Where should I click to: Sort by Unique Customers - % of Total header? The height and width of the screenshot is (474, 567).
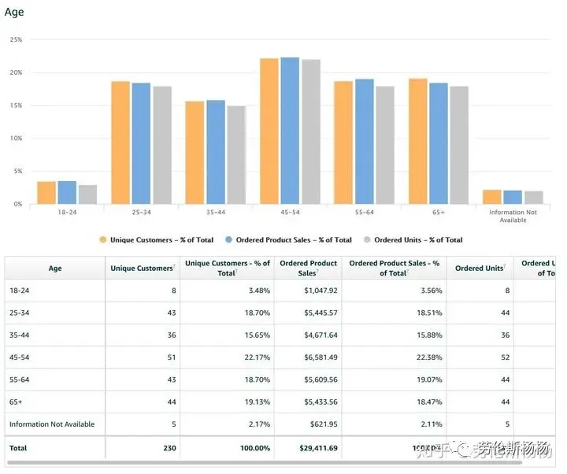coord(227,268)
